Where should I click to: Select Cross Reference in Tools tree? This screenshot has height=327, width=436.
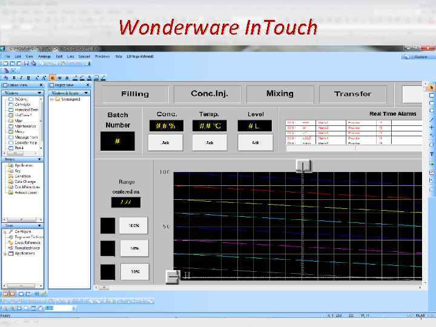[x=27, y=242]
